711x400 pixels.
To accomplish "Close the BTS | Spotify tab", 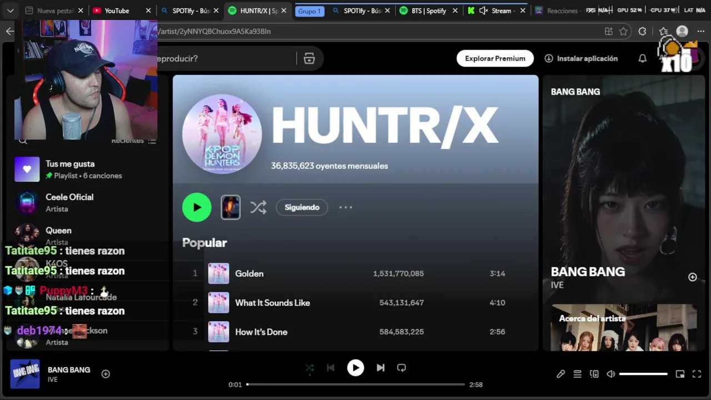I will (455, 11).
